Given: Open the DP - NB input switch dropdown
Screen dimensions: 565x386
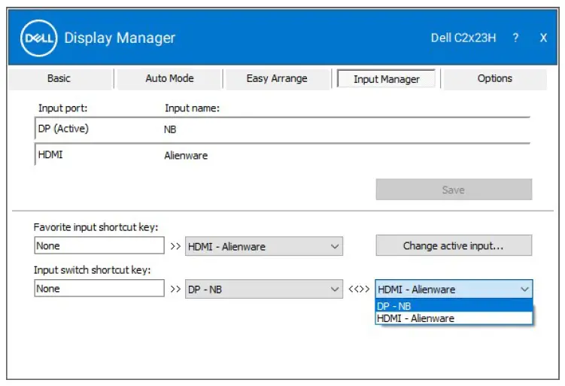Looking at the screenshot, I should [x=264, y=290].
